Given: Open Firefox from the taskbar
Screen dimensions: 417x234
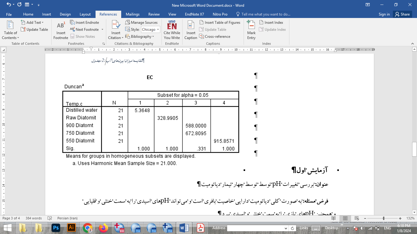Looking at the screenshot, I should tap(103, 228).
